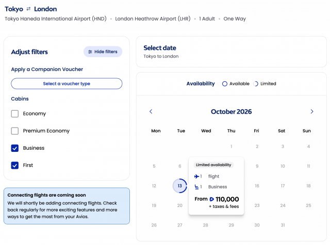Screen dimensions: 330x245
Task: Click date 20 in the calendar
Action: [x=180, y=205]
